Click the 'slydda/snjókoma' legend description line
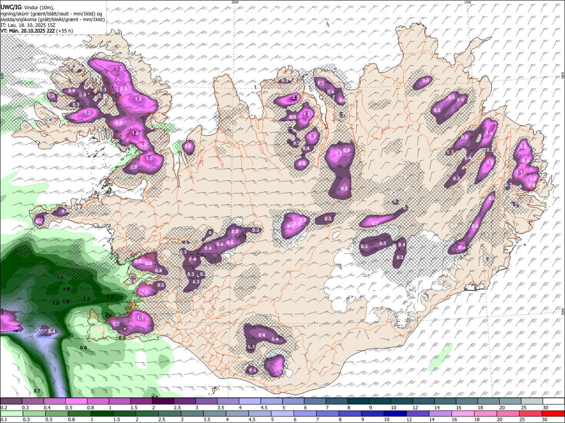565x423 pixels. (53, 19)
